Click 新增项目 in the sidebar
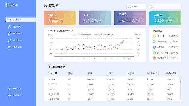 17,89
